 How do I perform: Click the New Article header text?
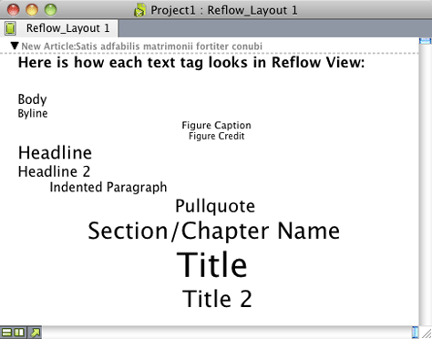(142, 46)
